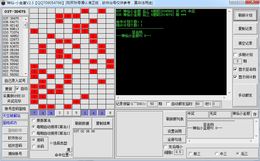This screenshot has width=260, height=161.
Task: Open 账号密码登陆 login section
Action: pos(15,109)
